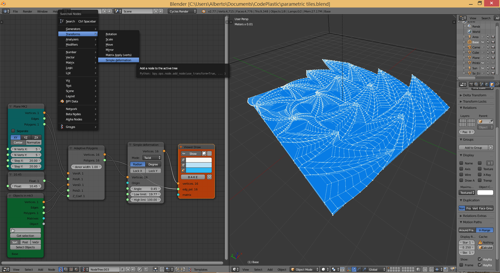Open the Twist mode dropdown
This screenshot has width=500, height=273.
152,158
